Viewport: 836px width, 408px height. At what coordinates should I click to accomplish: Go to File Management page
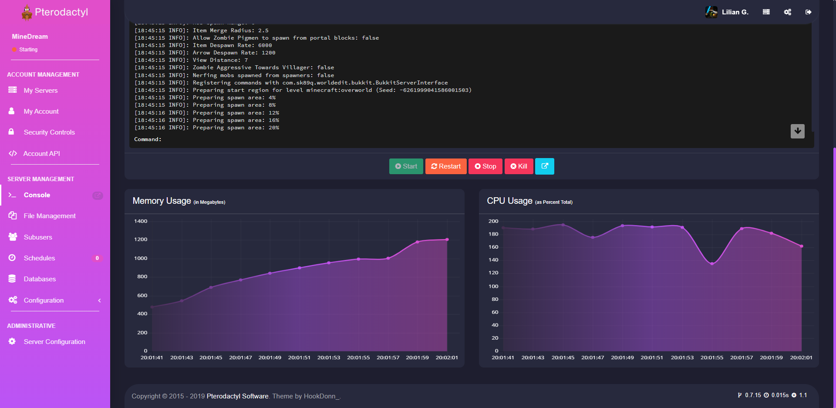pos(49,216)
